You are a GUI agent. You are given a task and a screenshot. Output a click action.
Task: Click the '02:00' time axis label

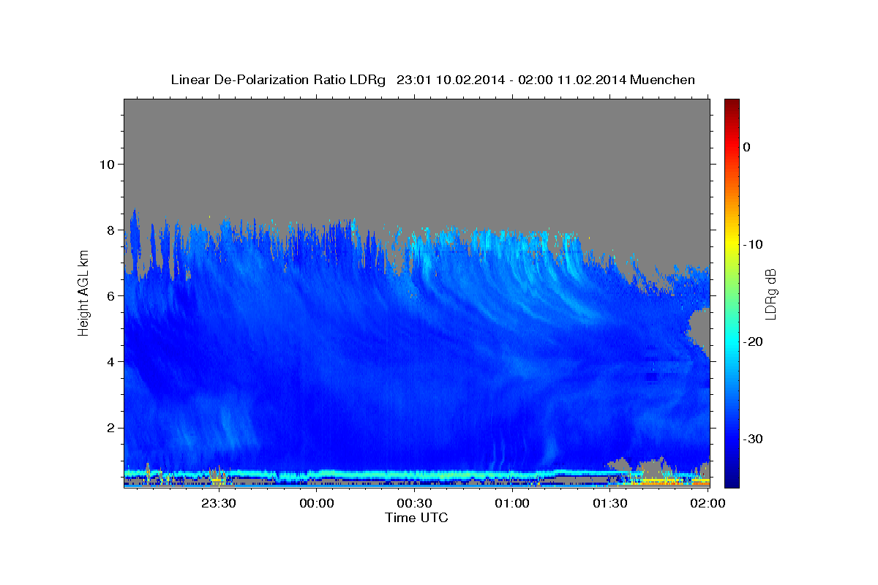[x=708, y=503]
